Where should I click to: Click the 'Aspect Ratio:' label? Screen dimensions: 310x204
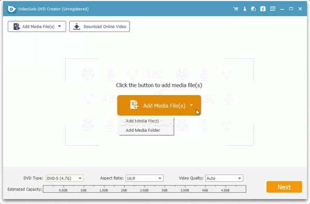[x=112, y=178]
